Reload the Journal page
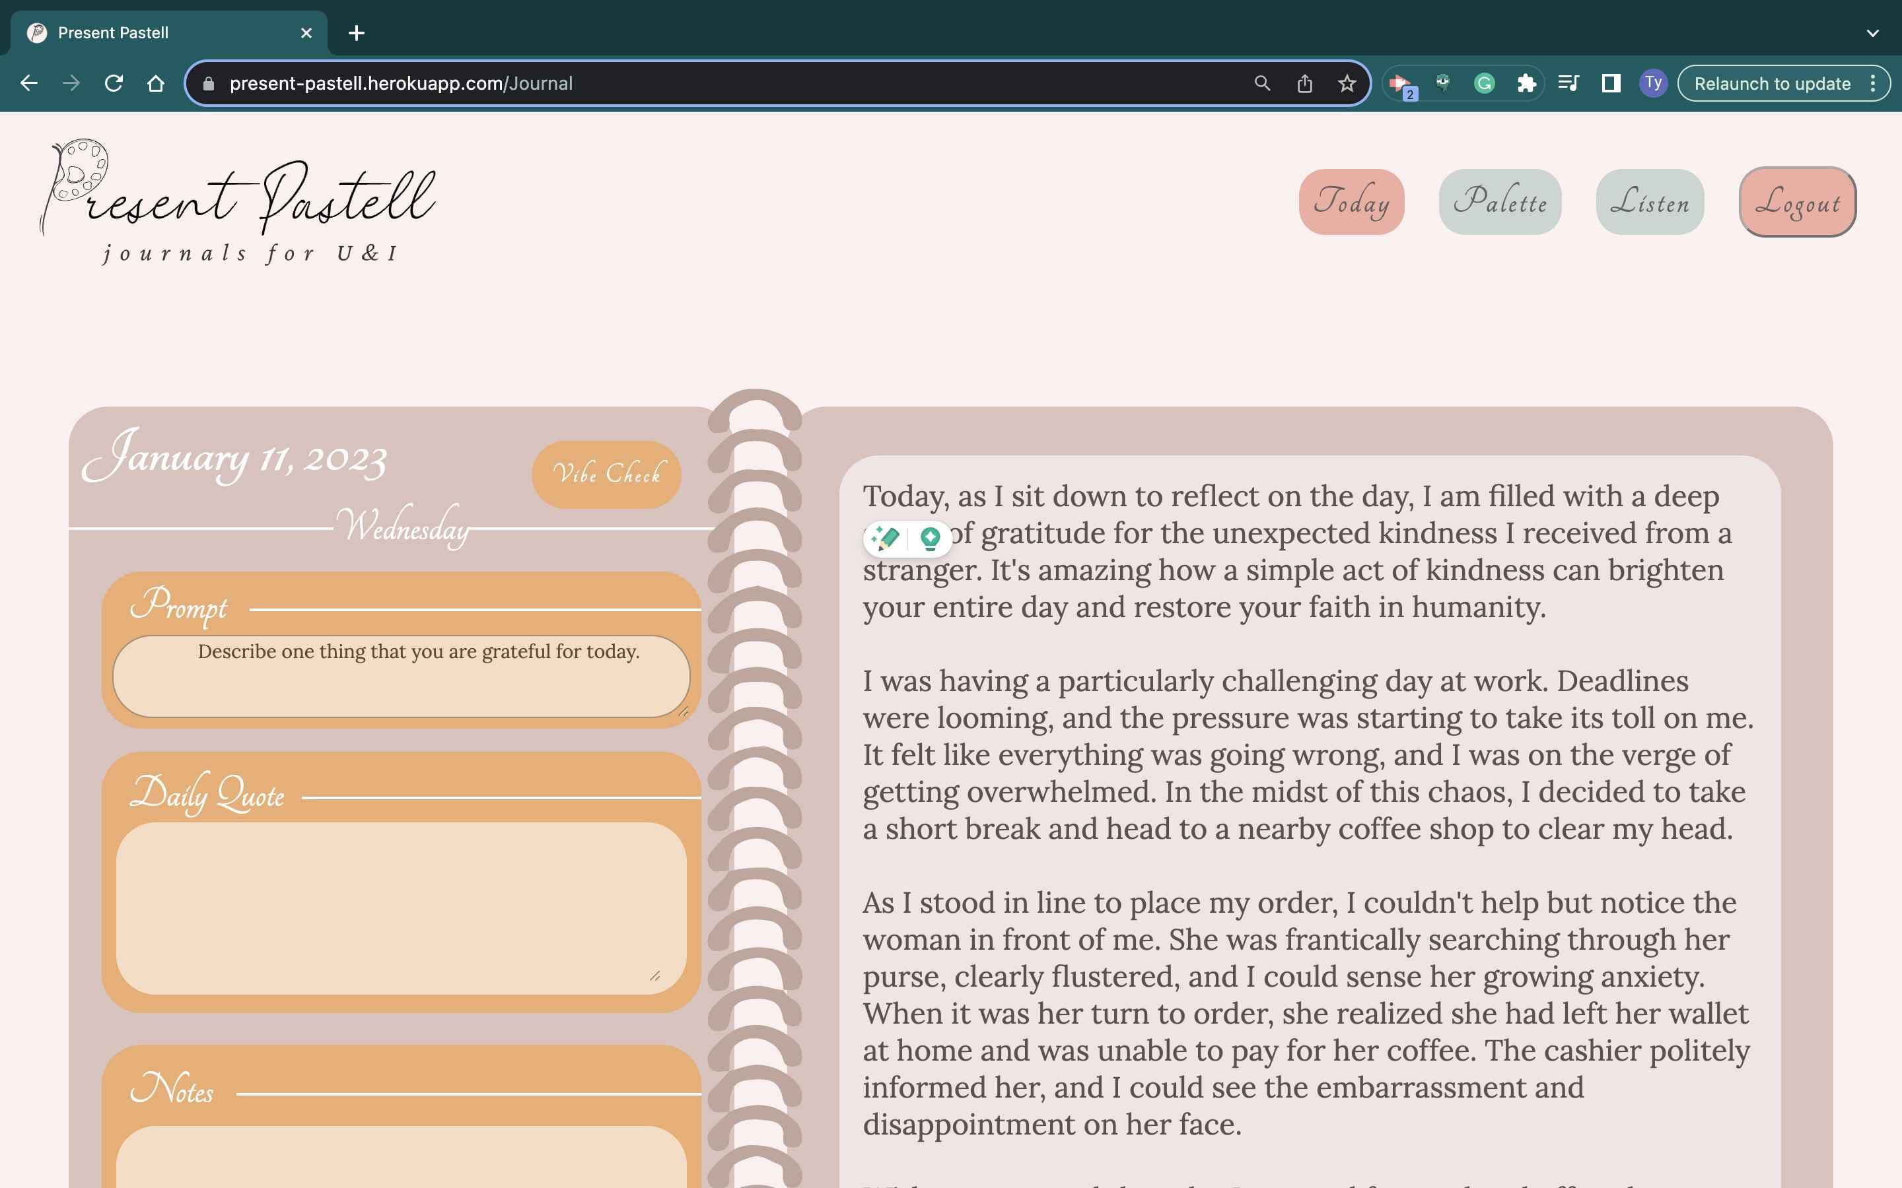Viewport: 1902px width, 1188px height. point(115,82)
